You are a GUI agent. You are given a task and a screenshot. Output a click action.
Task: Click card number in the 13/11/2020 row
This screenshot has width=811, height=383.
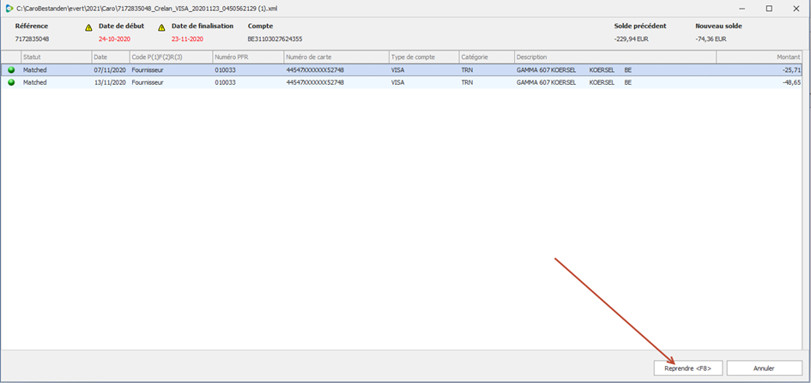(x=315, y=82)
